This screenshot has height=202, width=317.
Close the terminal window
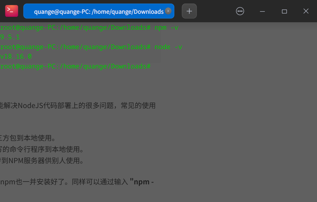click(x=306, y=11)
